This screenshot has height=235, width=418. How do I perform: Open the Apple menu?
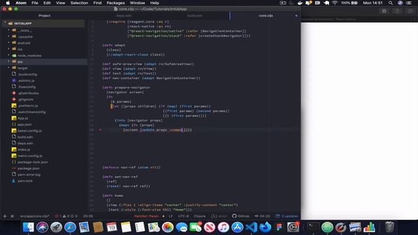tap(8, 3)
